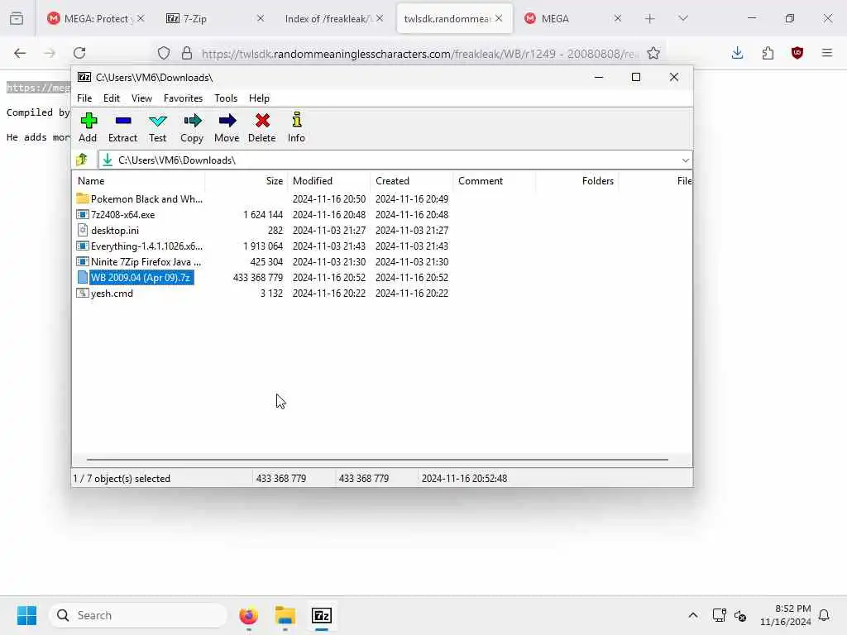Run Test on the selected archive

tap(157, 127)
